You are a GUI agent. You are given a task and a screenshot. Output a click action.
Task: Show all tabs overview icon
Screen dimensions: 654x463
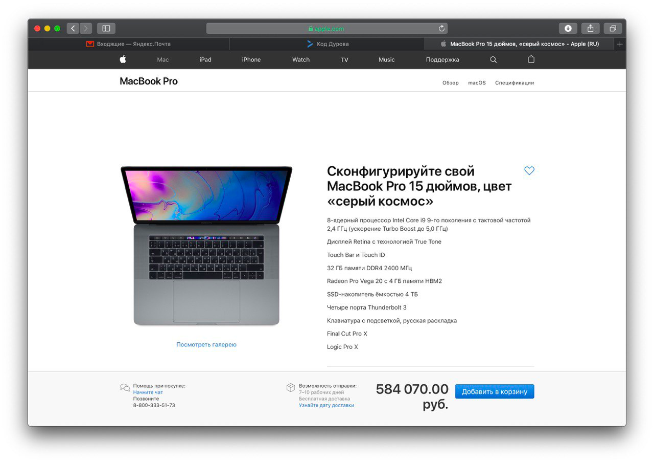(x=613, y=29)
